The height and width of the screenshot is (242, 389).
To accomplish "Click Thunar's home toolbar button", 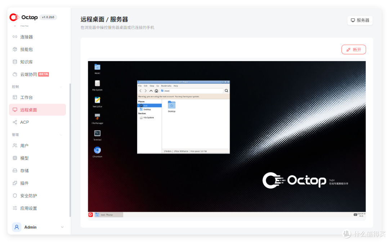I will coord(156,91).
